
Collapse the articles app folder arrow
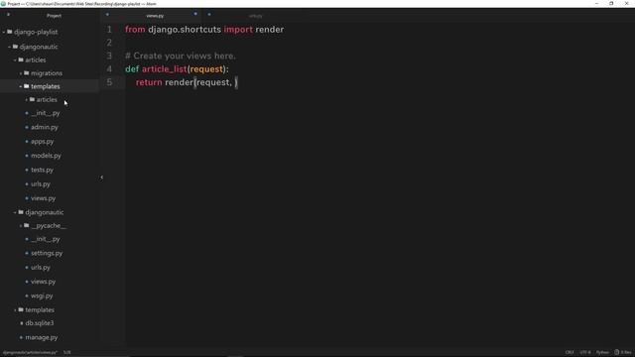[x=15, y=60]
